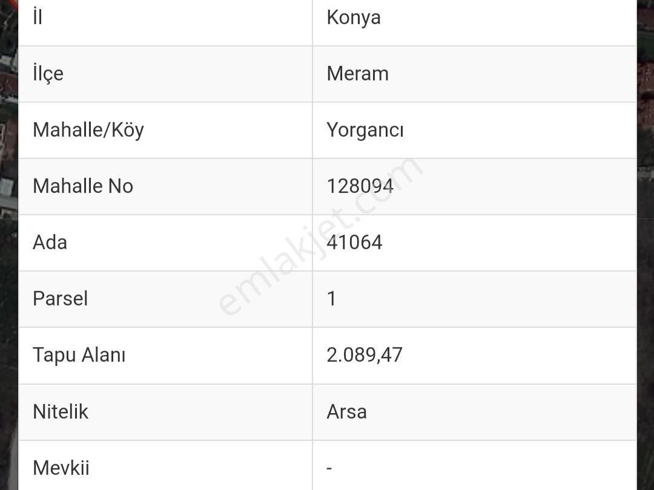This screenshot has height=490, width=654.
Task: Select the Arsa property type value
Action: 346,412
